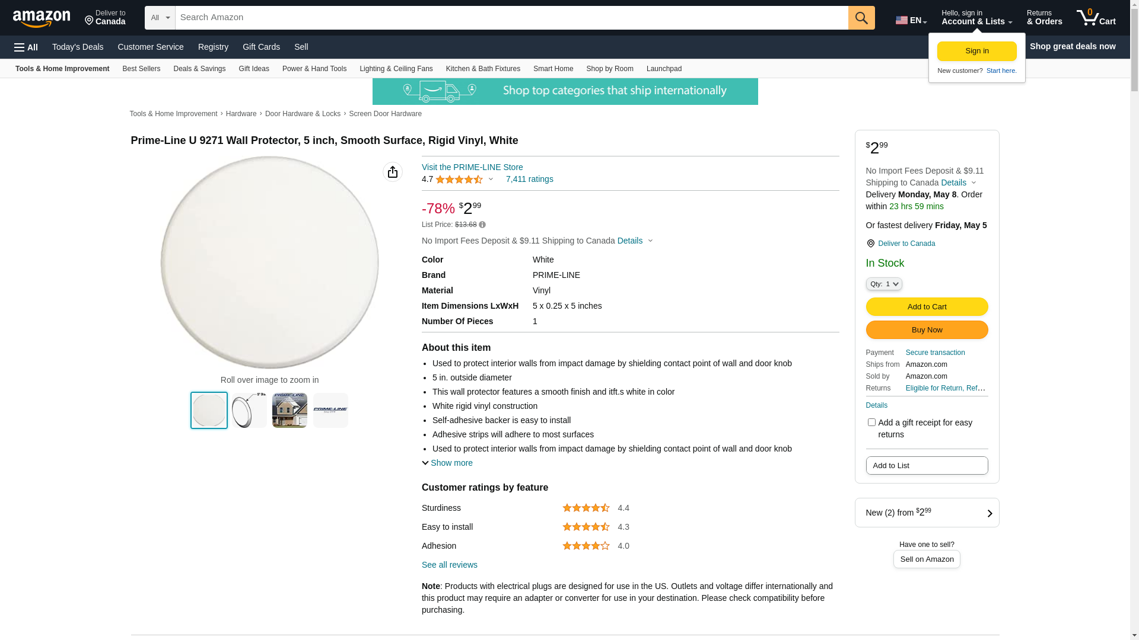The width and height of the screenshot is (1139, 640).
Task: Click the list price info icon
Action: (x=482, y=225)
